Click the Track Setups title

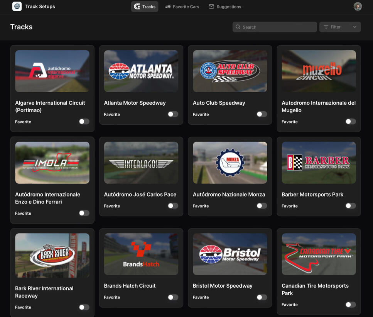(x=40, y=7)
